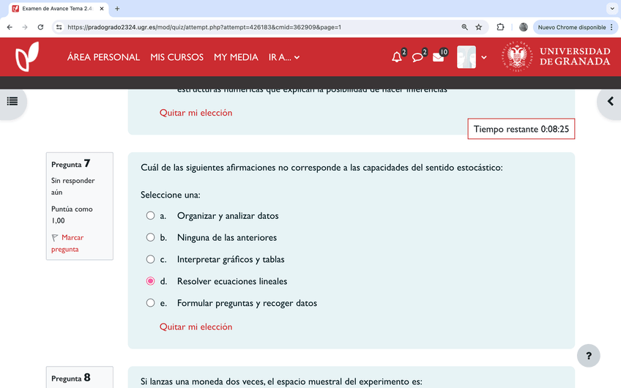The height and width of the screenshot is (388, 621).
Task: Flag question 7 with Marcar pregunta
Action: [67, 243]
